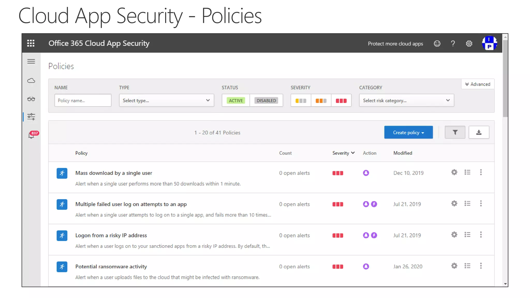
Task: Select the high severity red filter
Action: [341, 101]
